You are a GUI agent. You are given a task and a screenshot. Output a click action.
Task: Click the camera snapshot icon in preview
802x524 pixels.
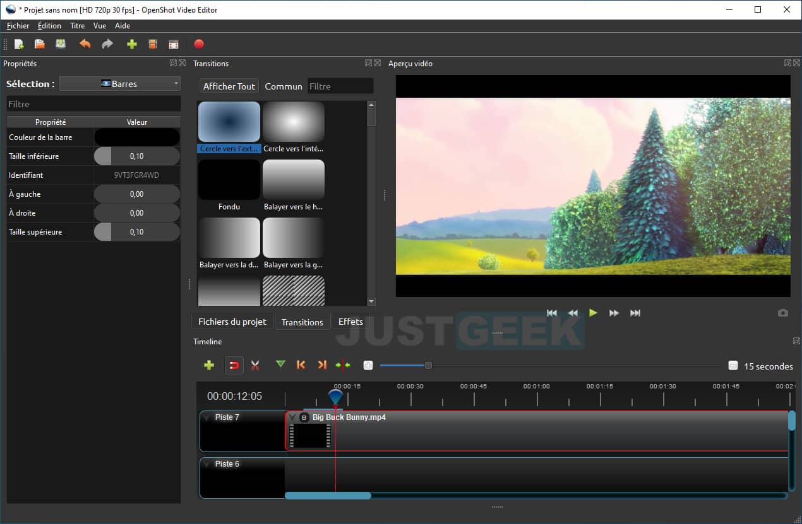[783, 313]
